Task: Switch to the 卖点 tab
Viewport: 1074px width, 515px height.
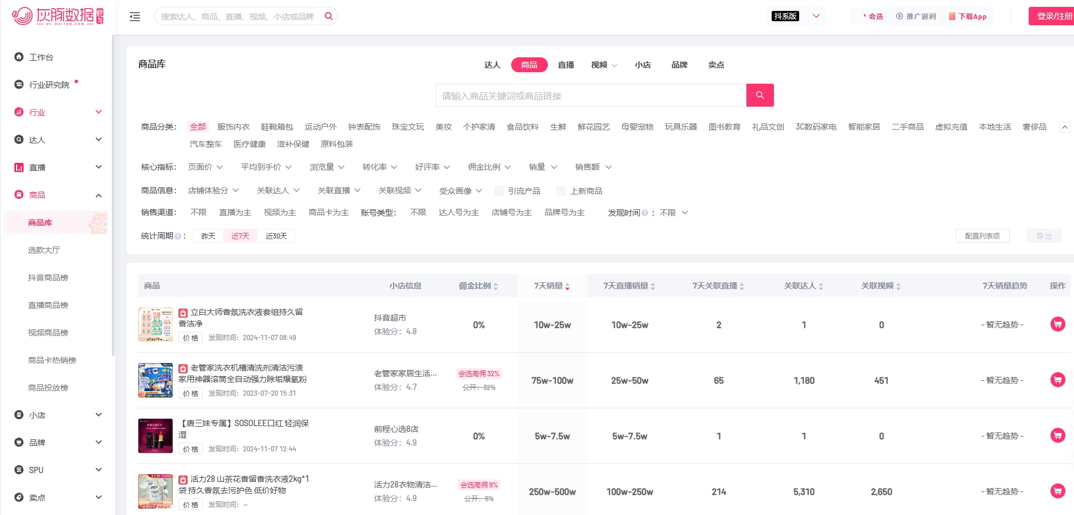Action: (x=716, y=65)
